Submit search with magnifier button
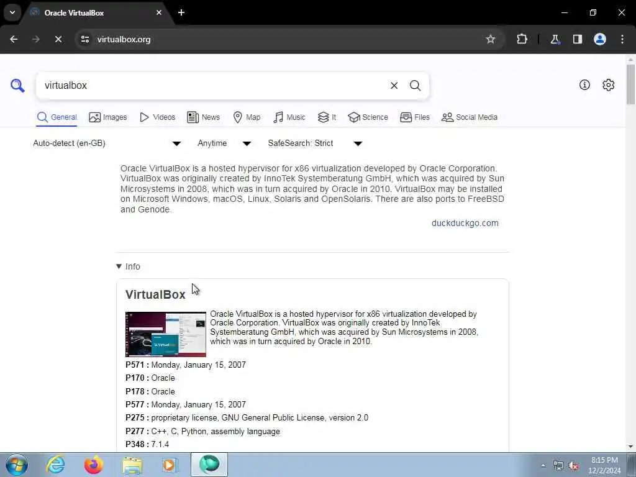 tap(415, 86)
